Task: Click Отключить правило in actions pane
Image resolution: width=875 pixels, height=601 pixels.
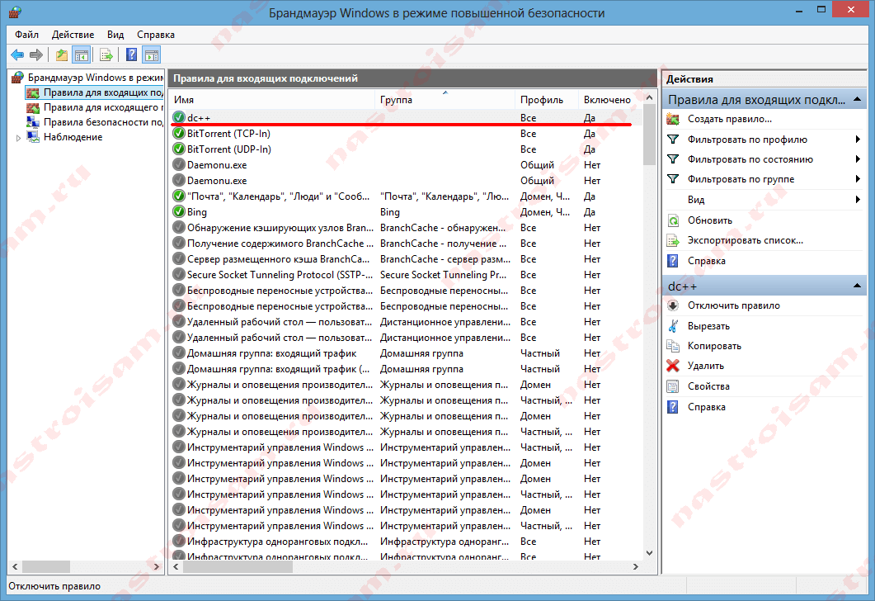Action: pos(733,305)
